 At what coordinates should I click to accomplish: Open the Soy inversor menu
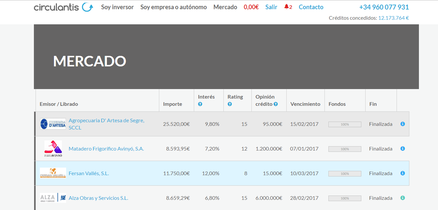tap(117, 7)
